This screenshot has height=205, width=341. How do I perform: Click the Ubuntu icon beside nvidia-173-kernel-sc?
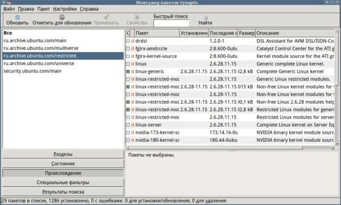coord(132,132)
